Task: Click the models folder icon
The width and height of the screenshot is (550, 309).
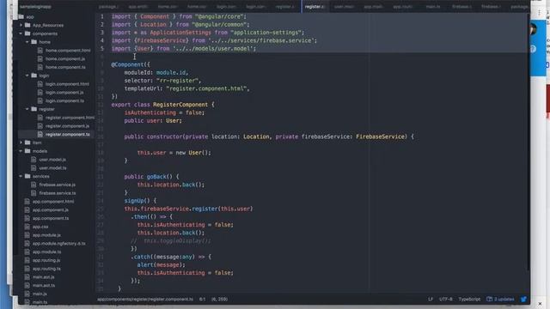Action: (x=27, y=151)
